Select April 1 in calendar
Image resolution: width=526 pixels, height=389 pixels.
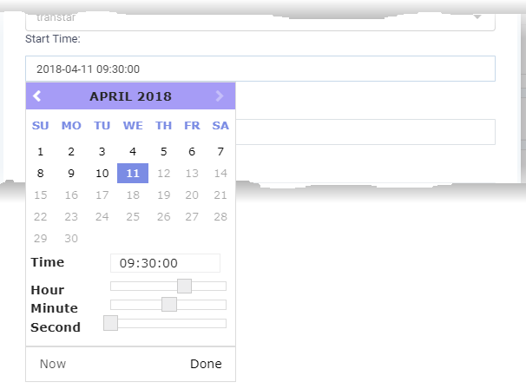[x=40, y=152]
